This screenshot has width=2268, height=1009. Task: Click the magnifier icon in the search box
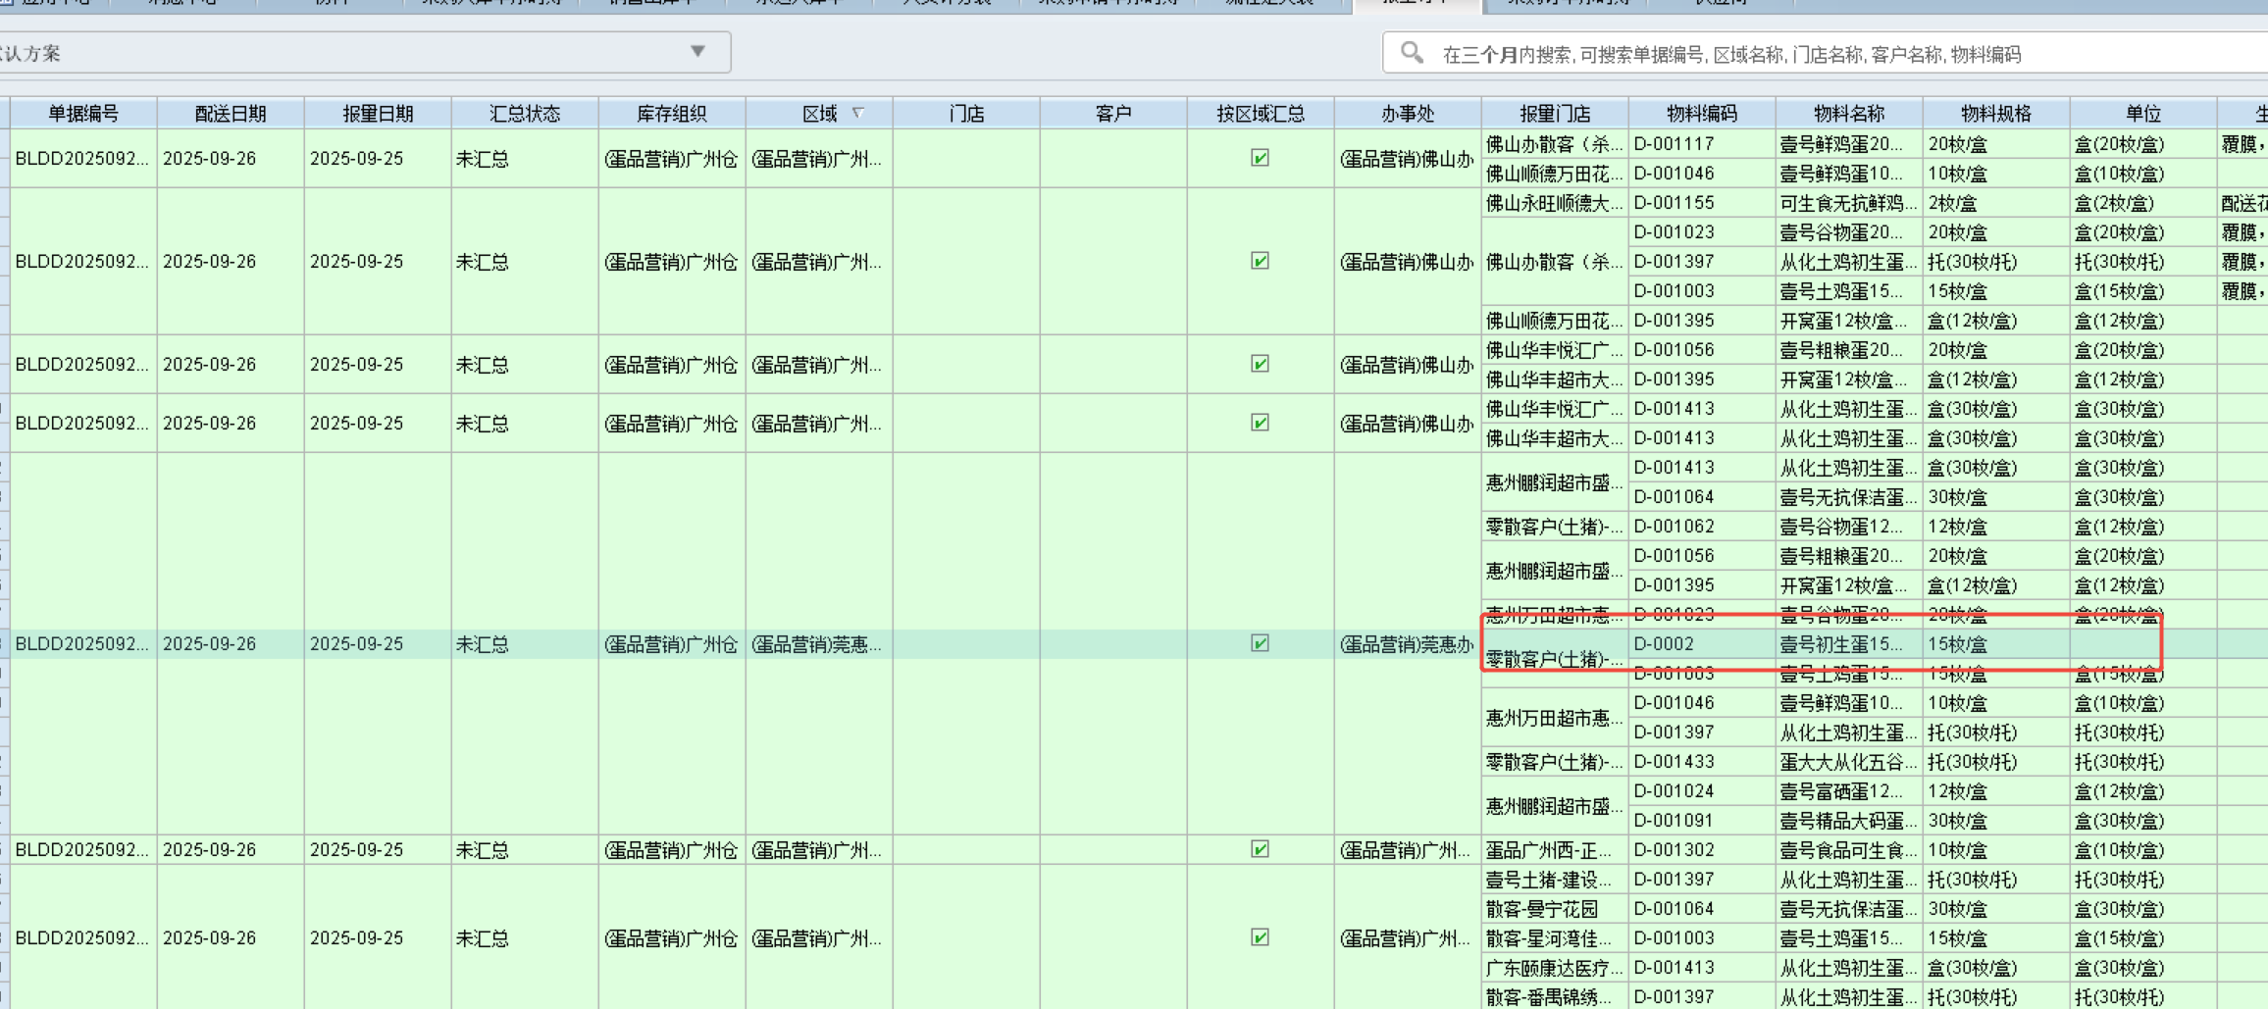coord(1412,53)
